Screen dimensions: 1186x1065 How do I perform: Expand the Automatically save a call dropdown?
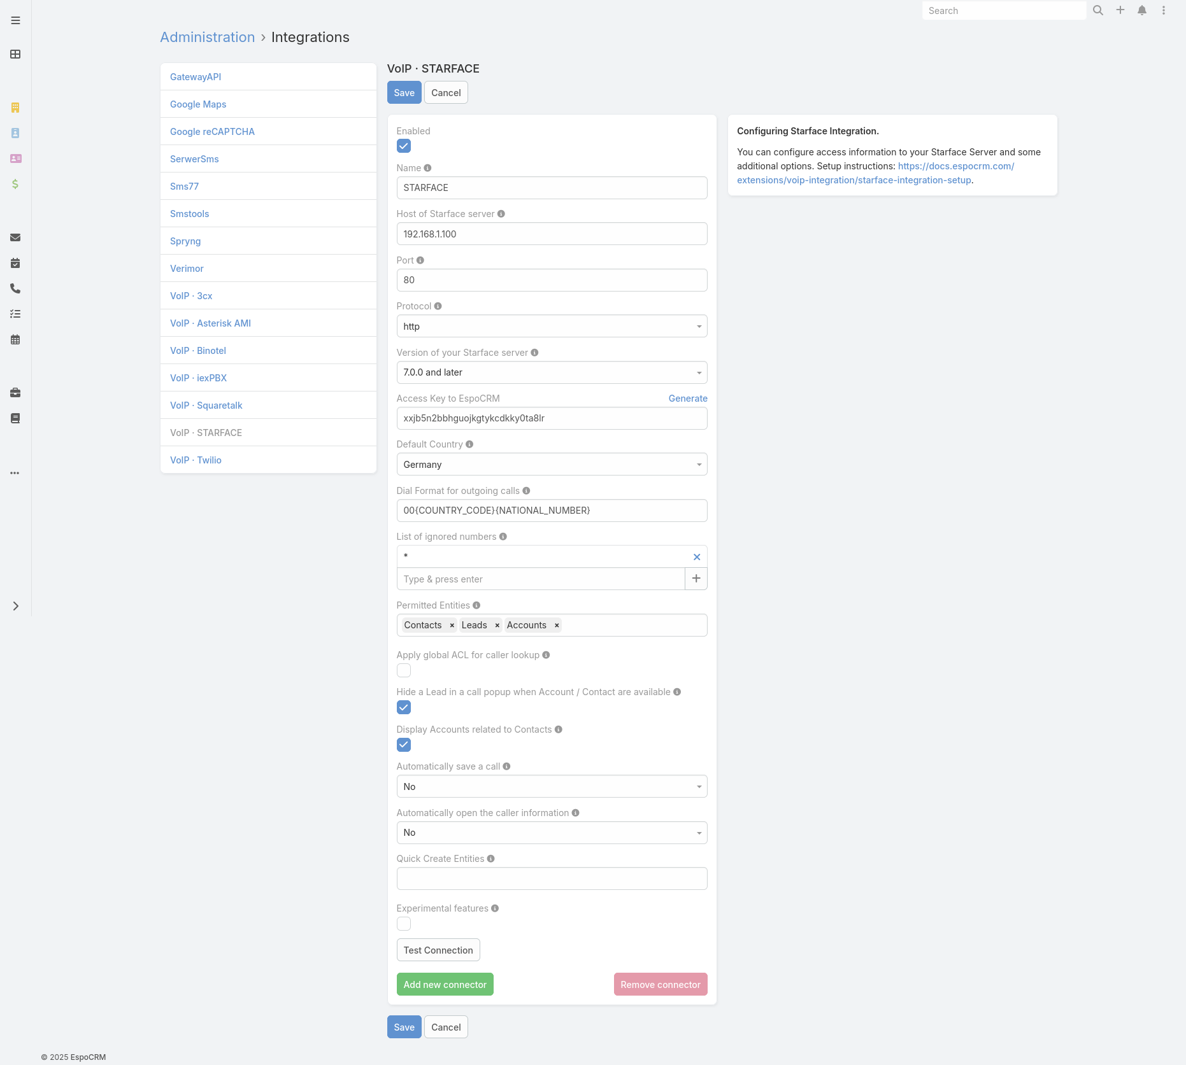[552, 786]
